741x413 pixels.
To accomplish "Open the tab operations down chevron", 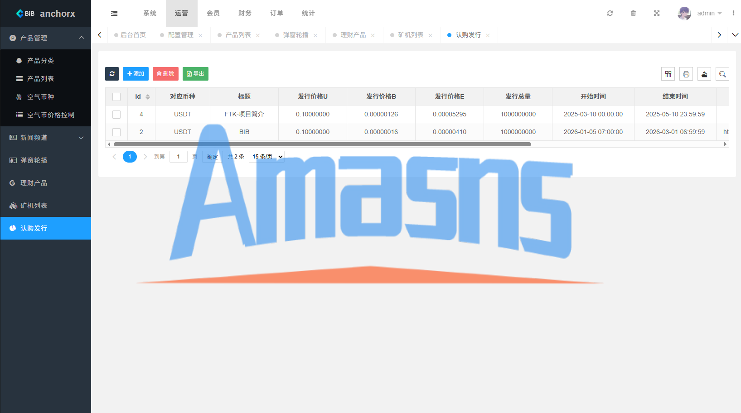I will tap(735, 35).
